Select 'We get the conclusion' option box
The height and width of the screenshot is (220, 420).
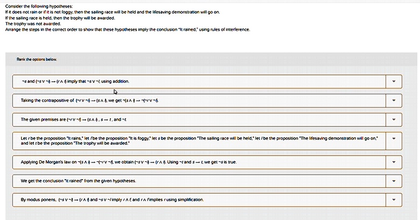click(x=199, y=181)
